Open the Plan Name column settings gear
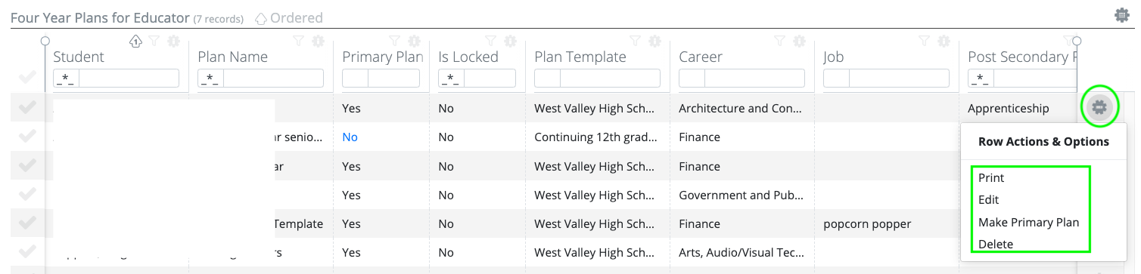The image size is (1141, 274). click(318, 41)
